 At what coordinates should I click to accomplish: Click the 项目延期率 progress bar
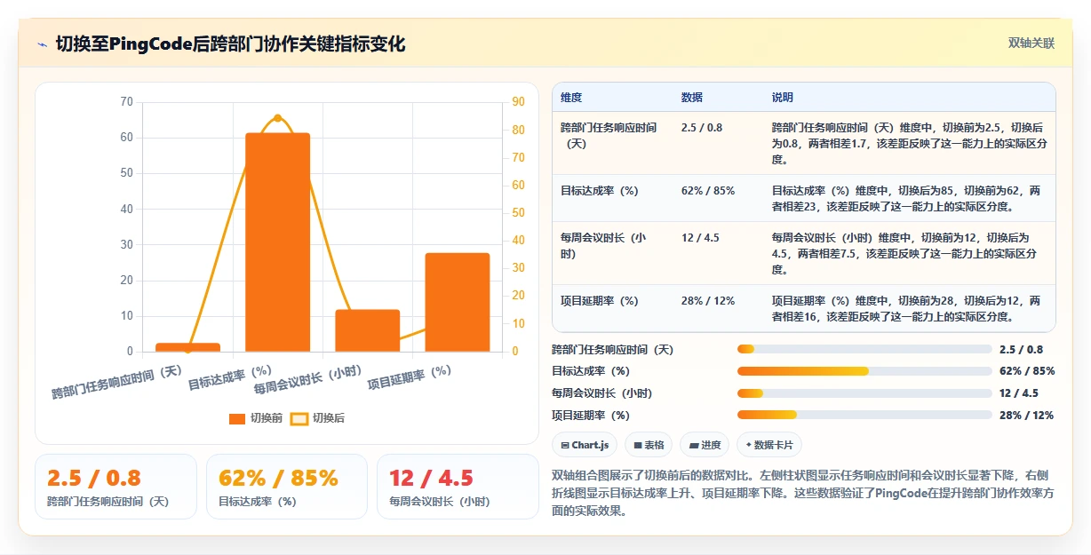[x=864, y=415]
